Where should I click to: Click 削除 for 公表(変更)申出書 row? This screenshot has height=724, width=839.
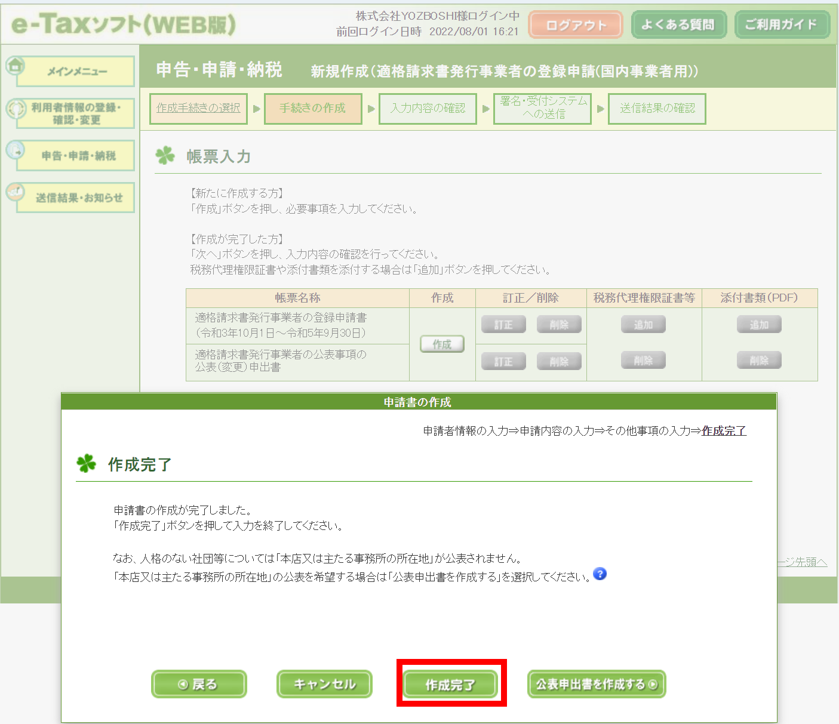point(559,361)
